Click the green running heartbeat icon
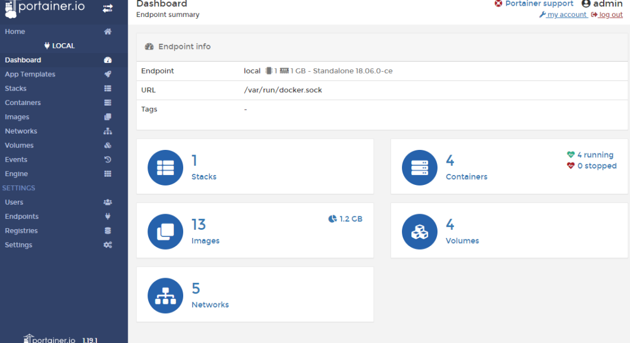 570,155
